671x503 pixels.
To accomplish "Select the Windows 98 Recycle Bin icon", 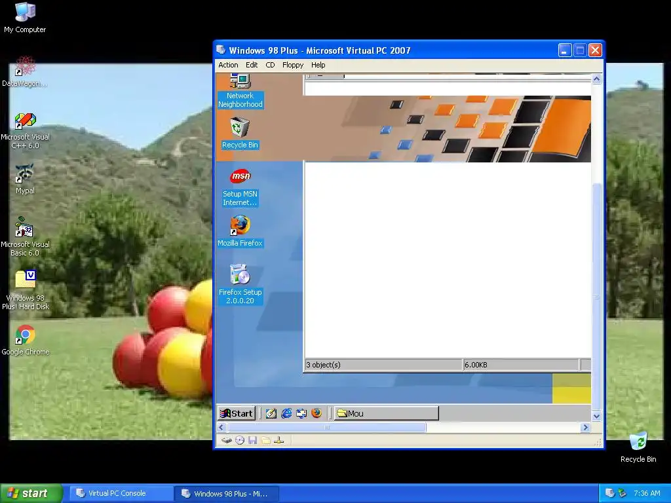I will tap(240, 134).
